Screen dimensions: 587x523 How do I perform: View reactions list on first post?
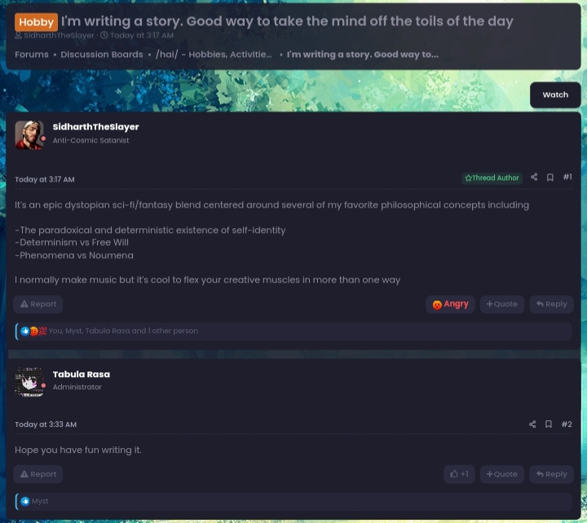[124, 331]
